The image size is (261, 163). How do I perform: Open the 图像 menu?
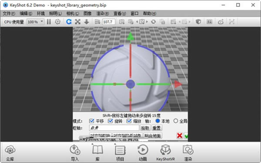tap(87, 13)
